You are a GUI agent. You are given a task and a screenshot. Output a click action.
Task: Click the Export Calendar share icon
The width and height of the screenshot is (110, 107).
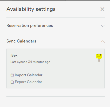[12, 82]
